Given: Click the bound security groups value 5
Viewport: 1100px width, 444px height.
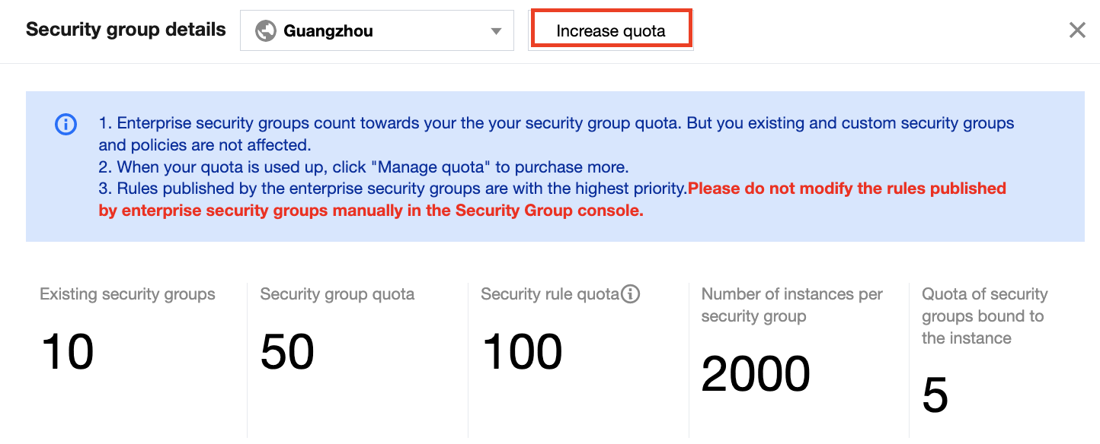Looking at the screenshot, I should pyautogui.click(x=935, y=395).
